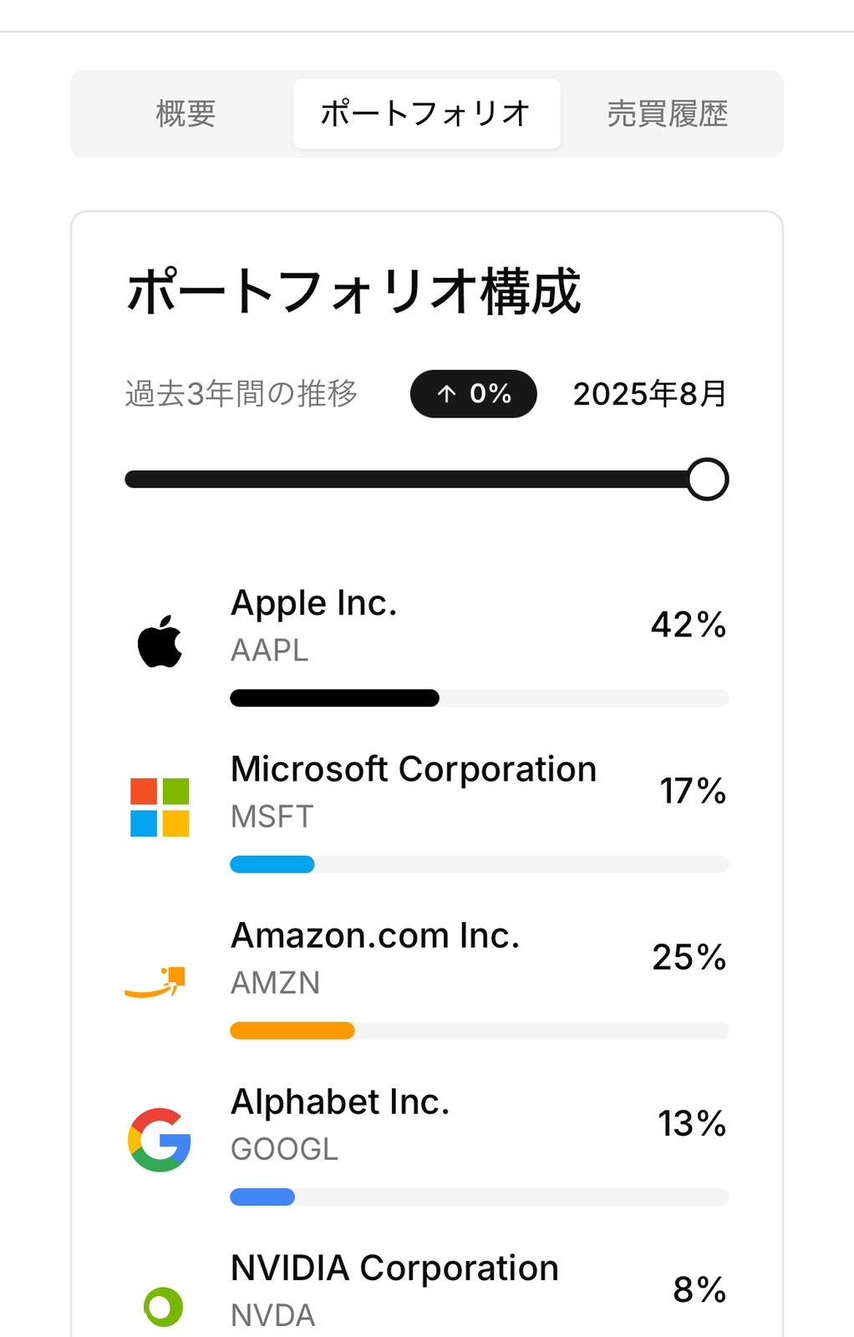Image resolution: width=854 pixels, height=1337 pixels.
Task: Click the 42% allocation value for Apple
Action: (687, 625)
